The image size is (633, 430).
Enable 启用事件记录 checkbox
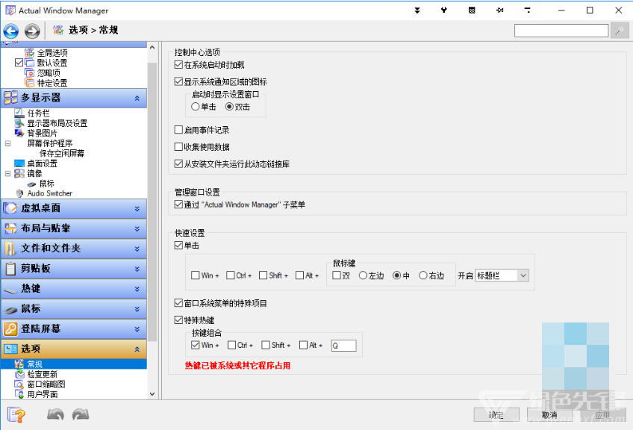click(x=178, y=130)
